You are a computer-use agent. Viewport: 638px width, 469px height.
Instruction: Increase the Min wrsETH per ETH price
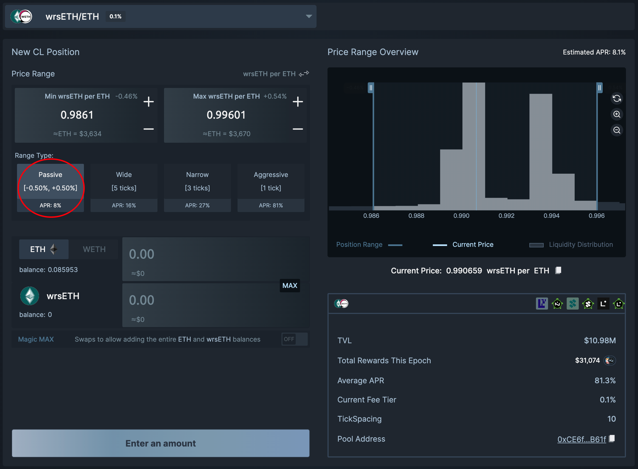point(148,101)
